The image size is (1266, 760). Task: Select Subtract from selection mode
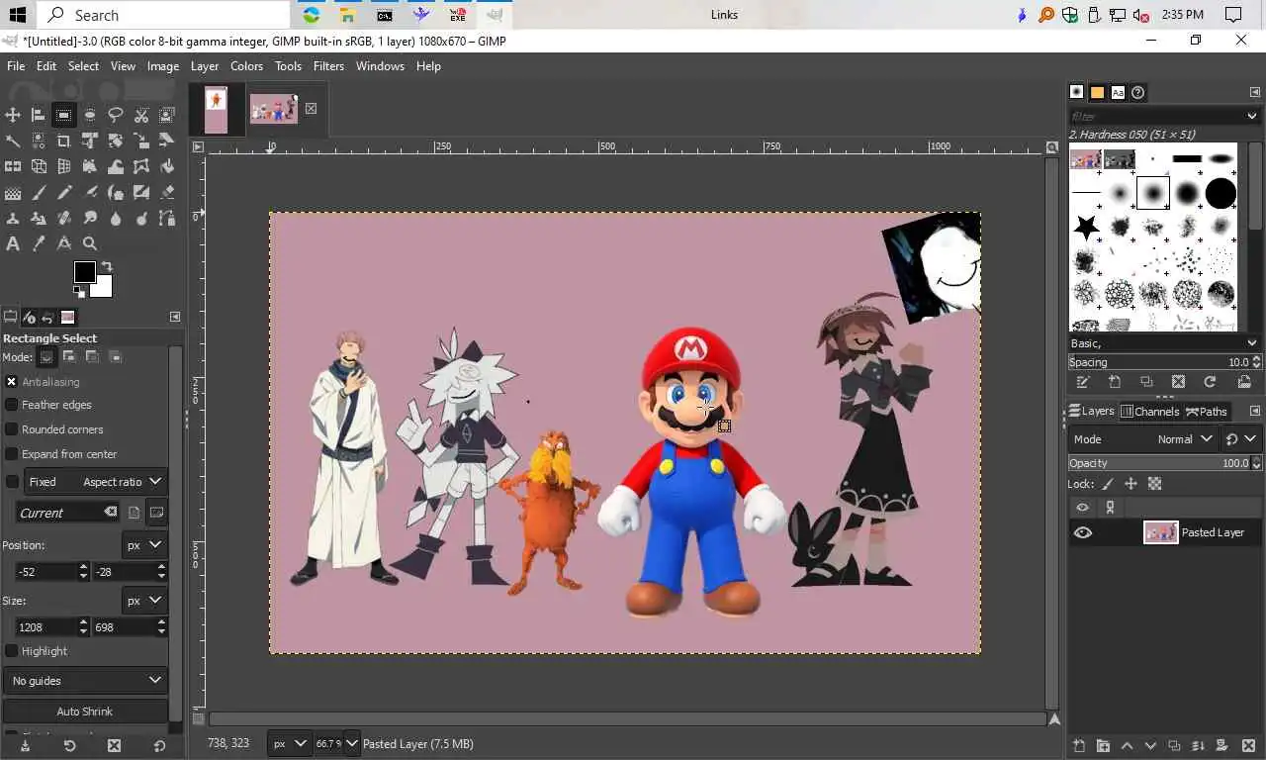point(92,357)
